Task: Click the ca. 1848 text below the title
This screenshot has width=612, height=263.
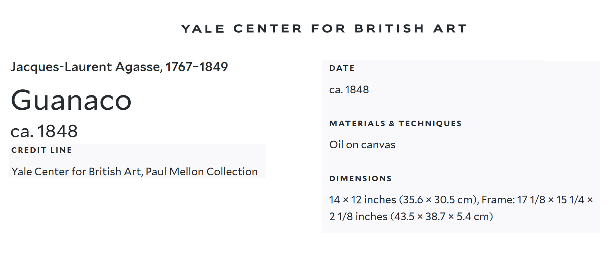Action: (44, 131)
